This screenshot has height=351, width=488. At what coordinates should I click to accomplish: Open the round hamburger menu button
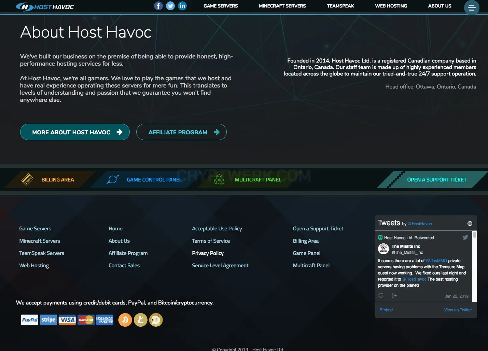[x=472, y=8]
